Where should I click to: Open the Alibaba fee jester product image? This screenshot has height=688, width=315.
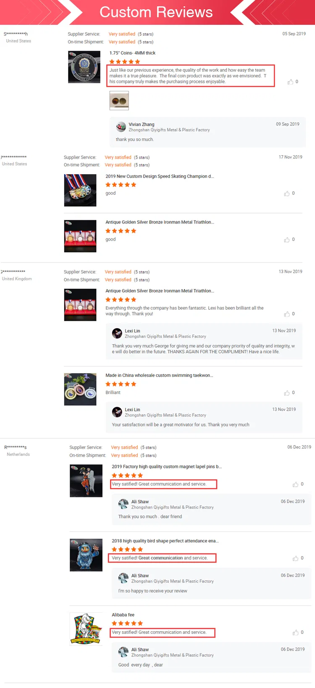[86, 629]
